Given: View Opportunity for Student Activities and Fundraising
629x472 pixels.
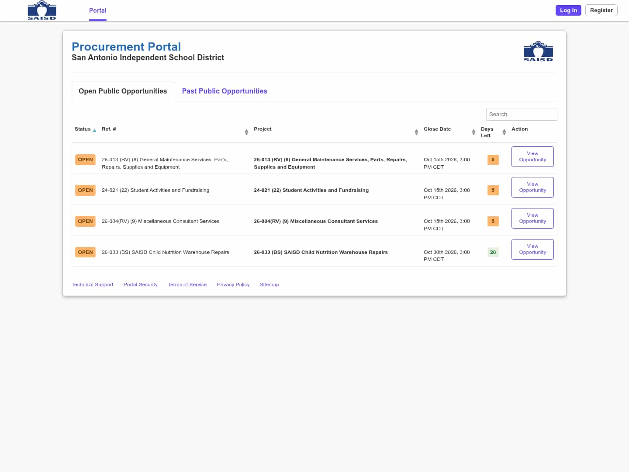Looking at the screenshot, I should tap(532, 187).
